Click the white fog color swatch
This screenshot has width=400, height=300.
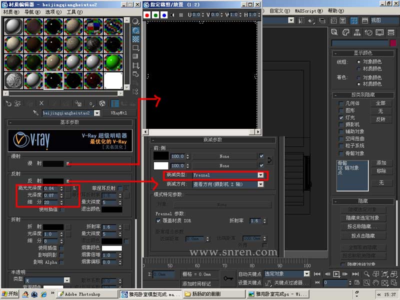click(x=111, y=248)
